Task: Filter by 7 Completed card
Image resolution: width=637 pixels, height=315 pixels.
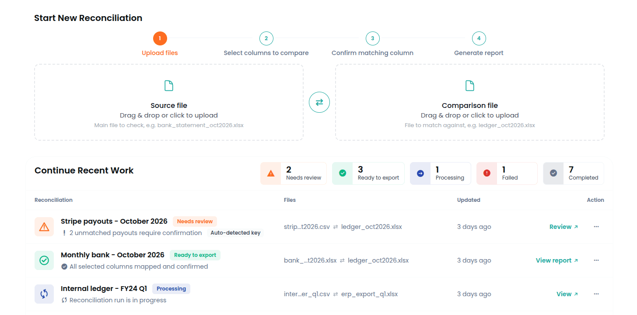Action: point(574,173)
